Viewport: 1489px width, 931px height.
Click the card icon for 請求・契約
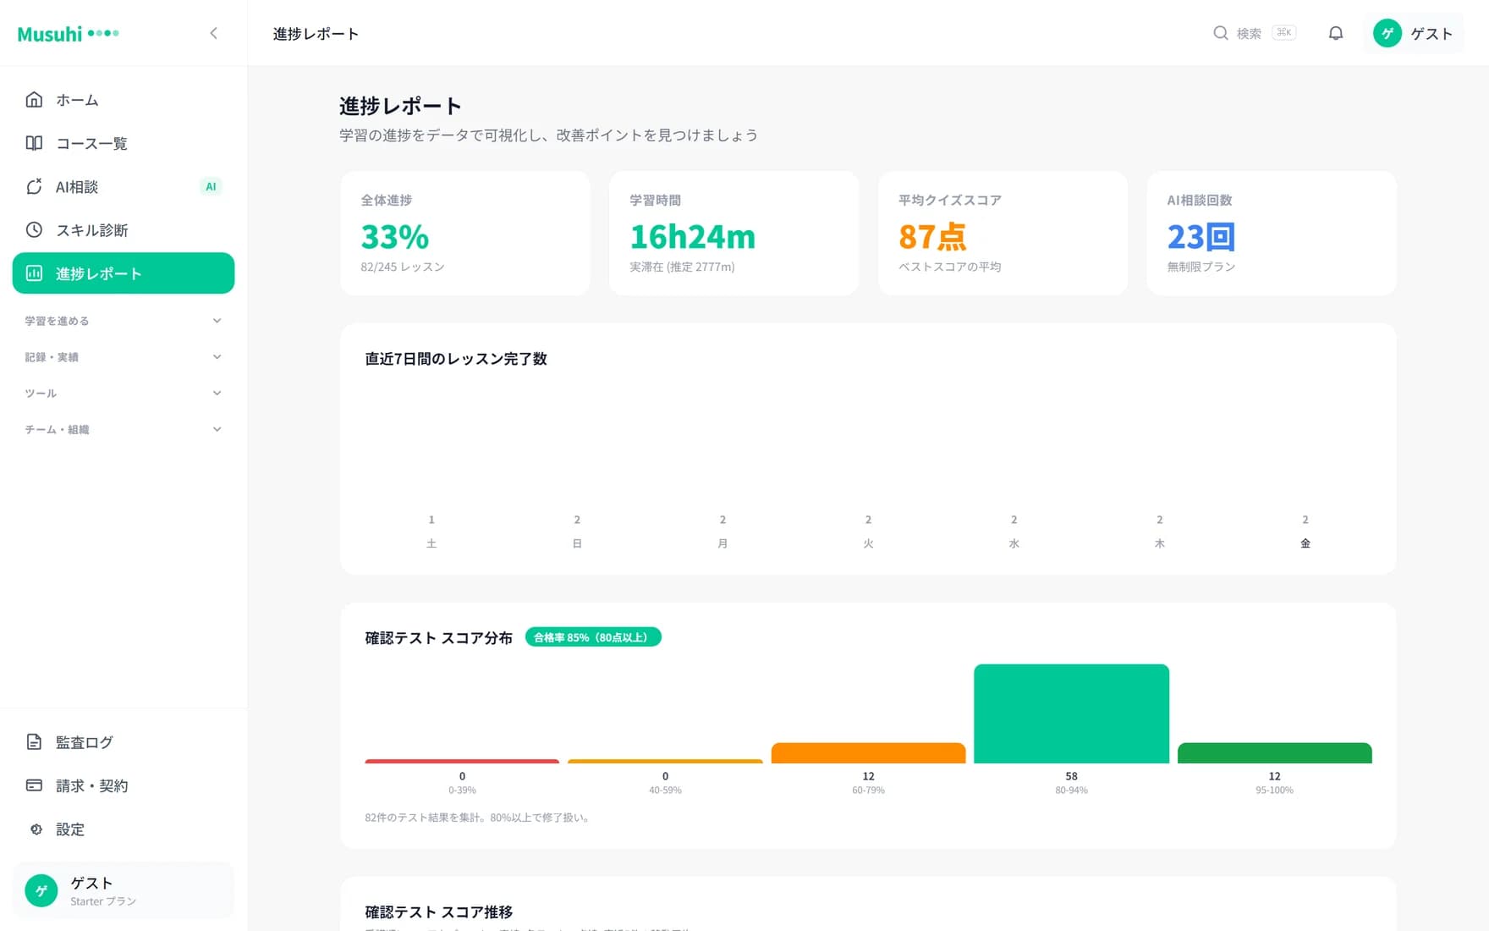[34, 785]
